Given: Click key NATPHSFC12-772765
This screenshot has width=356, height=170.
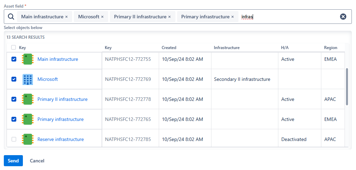Looking at the screenshot, I should 128,119.
